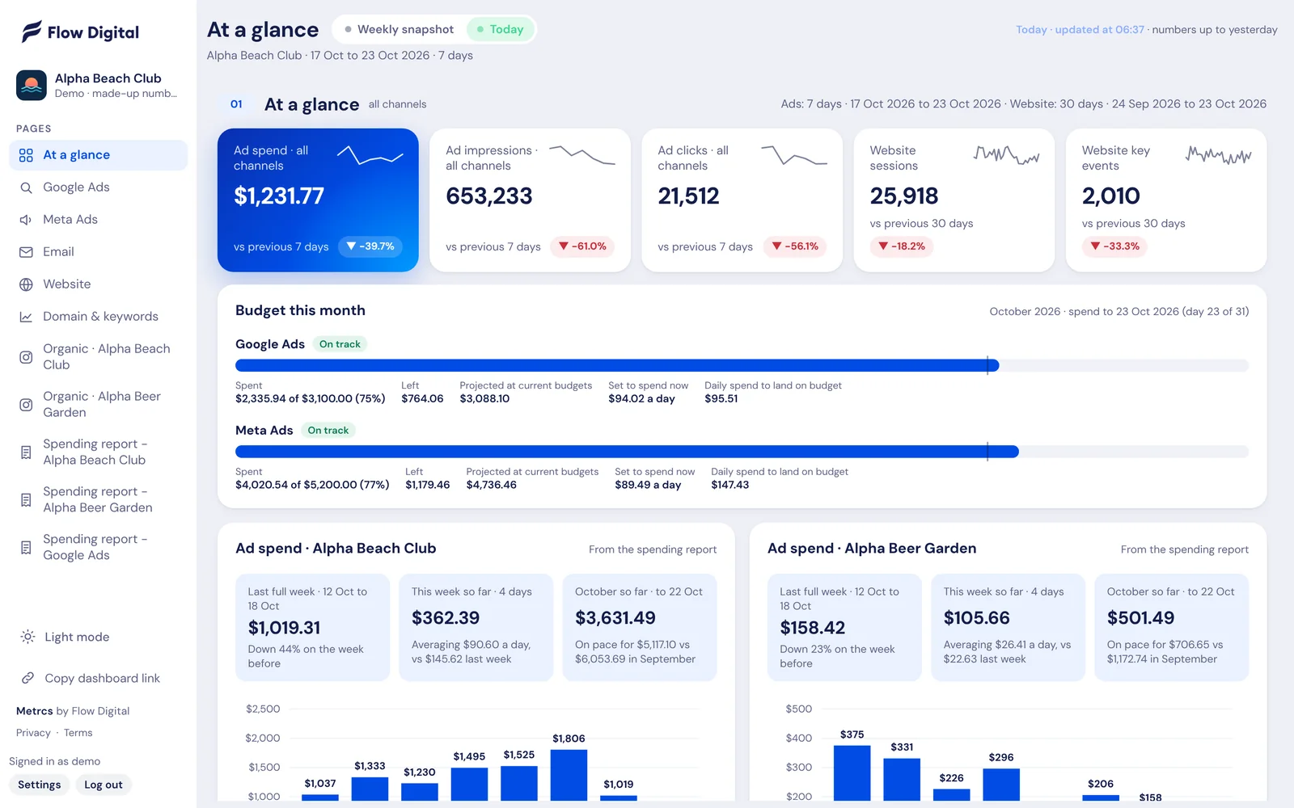Switch to the Today view
Screen dimensions: 1294x808
501,29
